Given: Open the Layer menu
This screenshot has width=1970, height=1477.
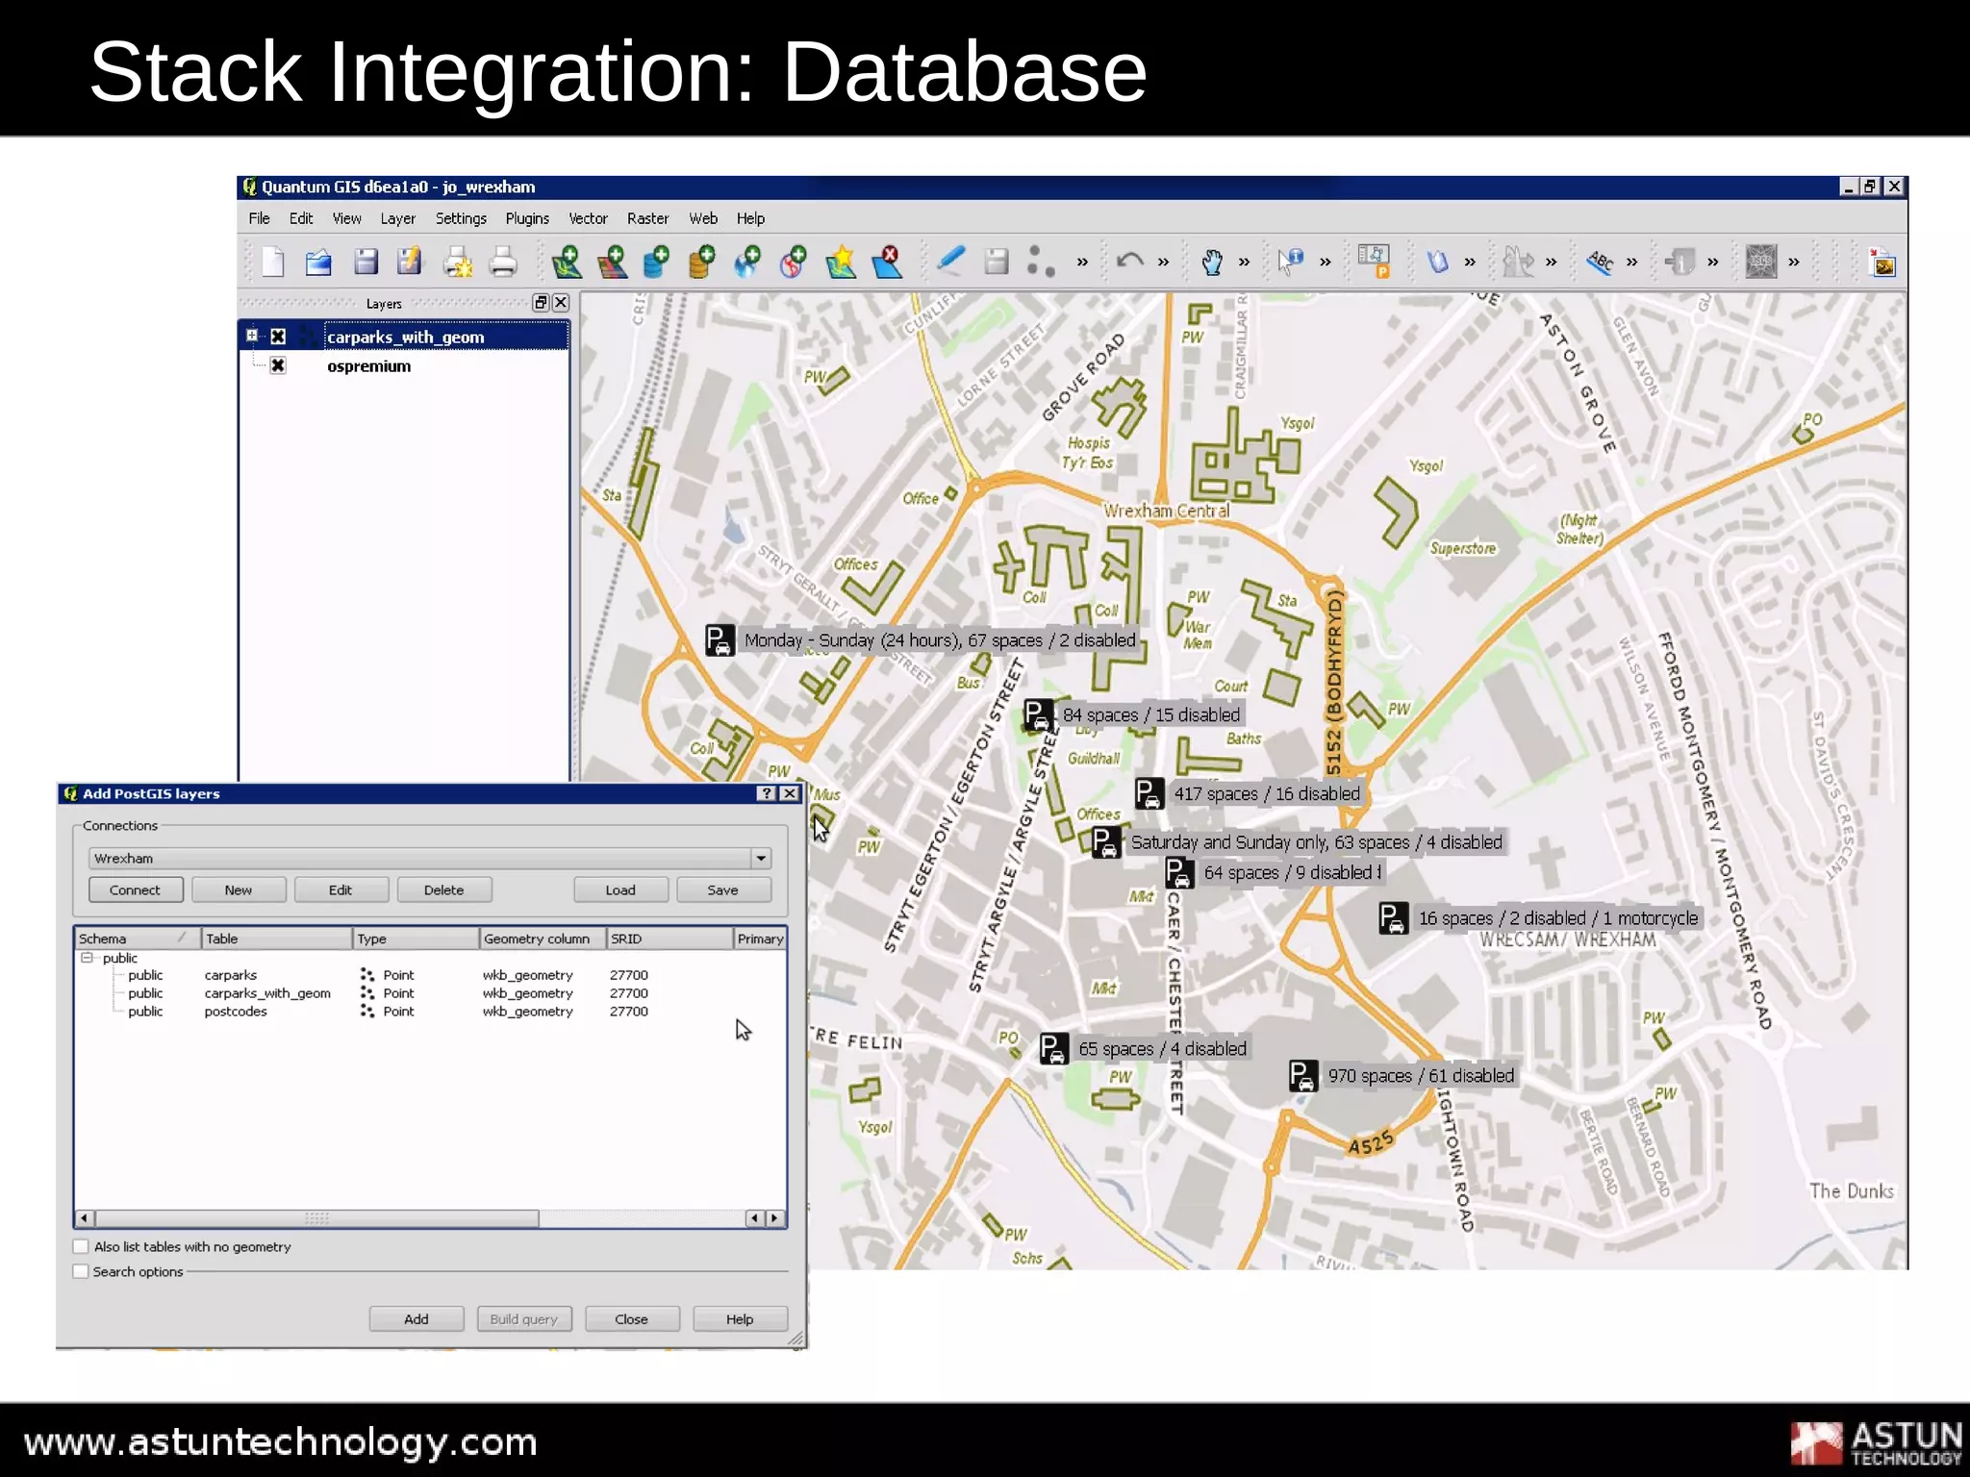Looking at the screenshot, I should click(397, 218).
